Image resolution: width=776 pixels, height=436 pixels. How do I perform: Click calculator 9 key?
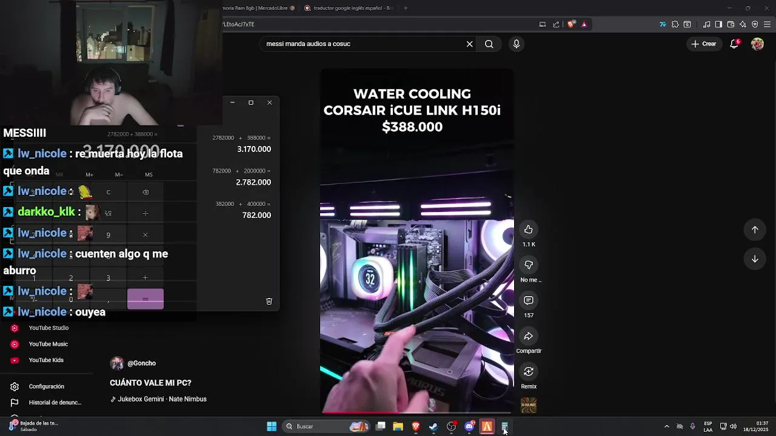pyautogui.click(x=108, y=235)
